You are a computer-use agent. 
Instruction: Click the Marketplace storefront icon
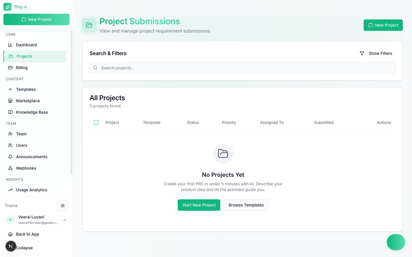coord(10,101)
